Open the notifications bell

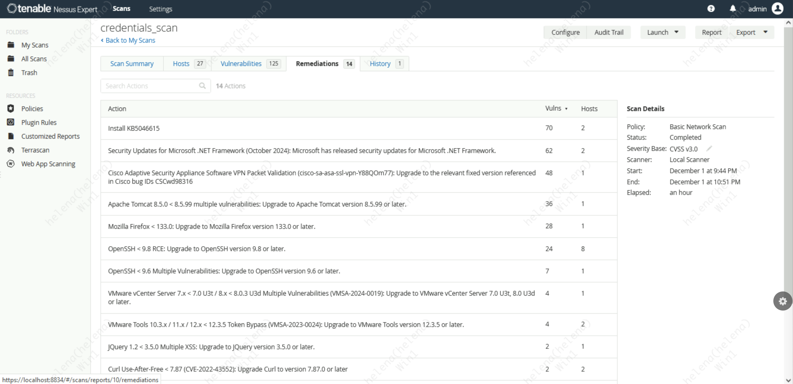coord(733,8)
